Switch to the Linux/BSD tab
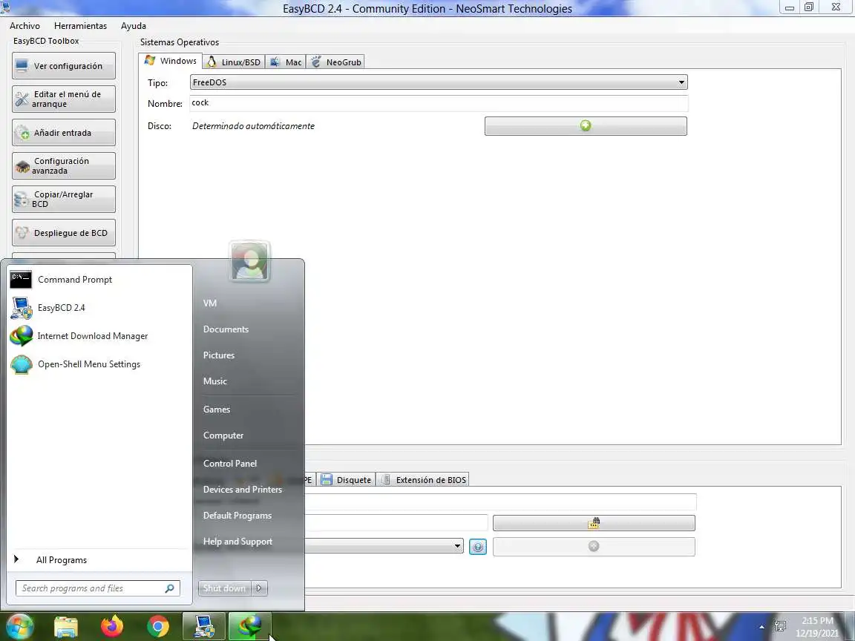 click(x=234, y=62)
